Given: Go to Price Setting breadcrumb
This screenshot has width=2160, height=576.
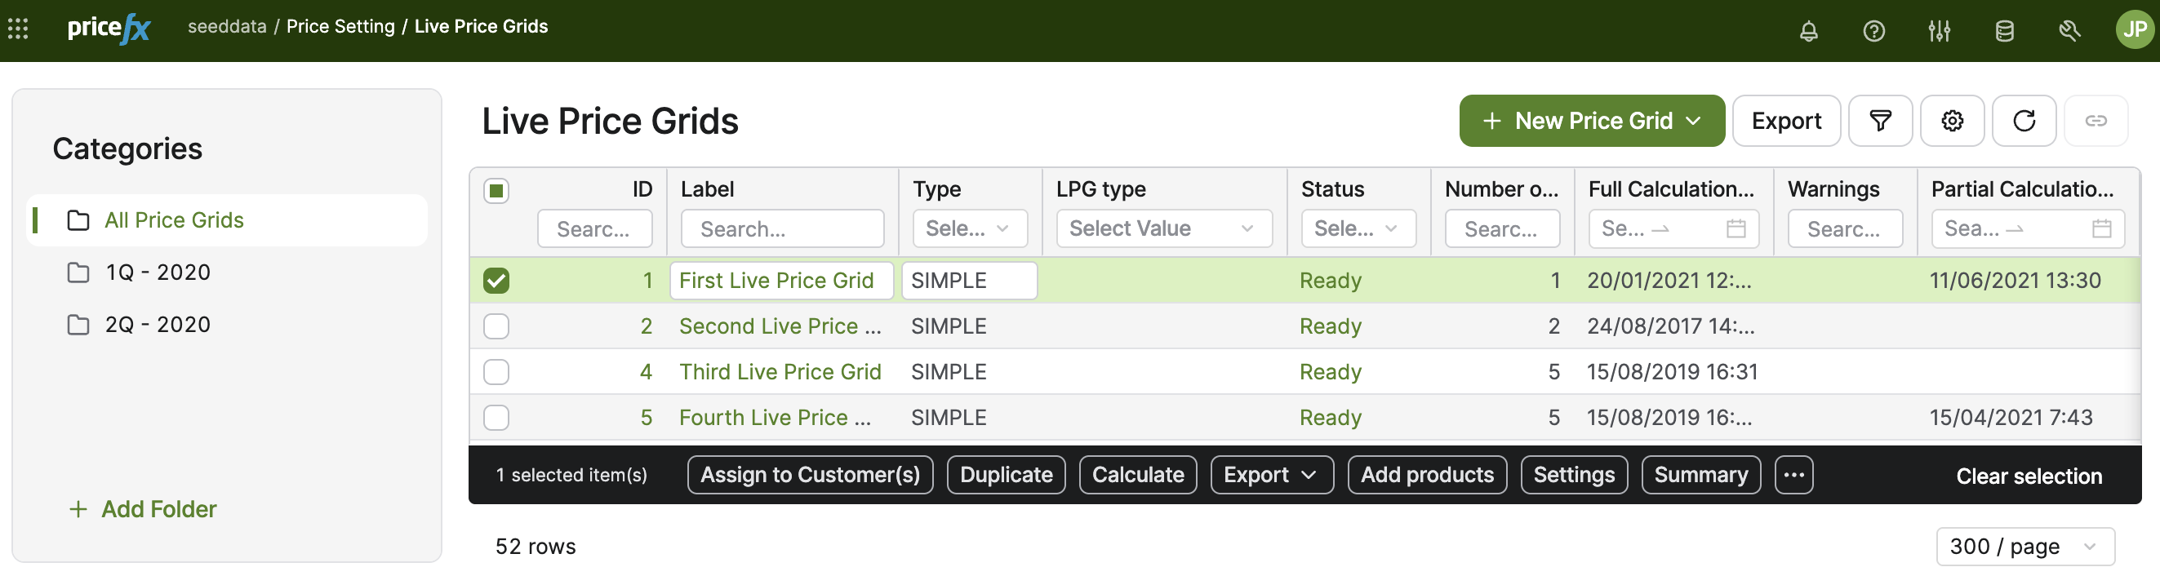Looking at the screenshot, I should pyautogui.click(x=340, y=27).
